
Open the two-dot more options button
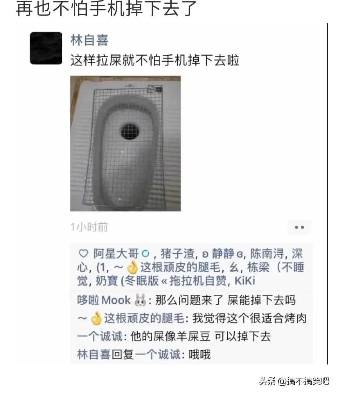[x=299, y=227]
